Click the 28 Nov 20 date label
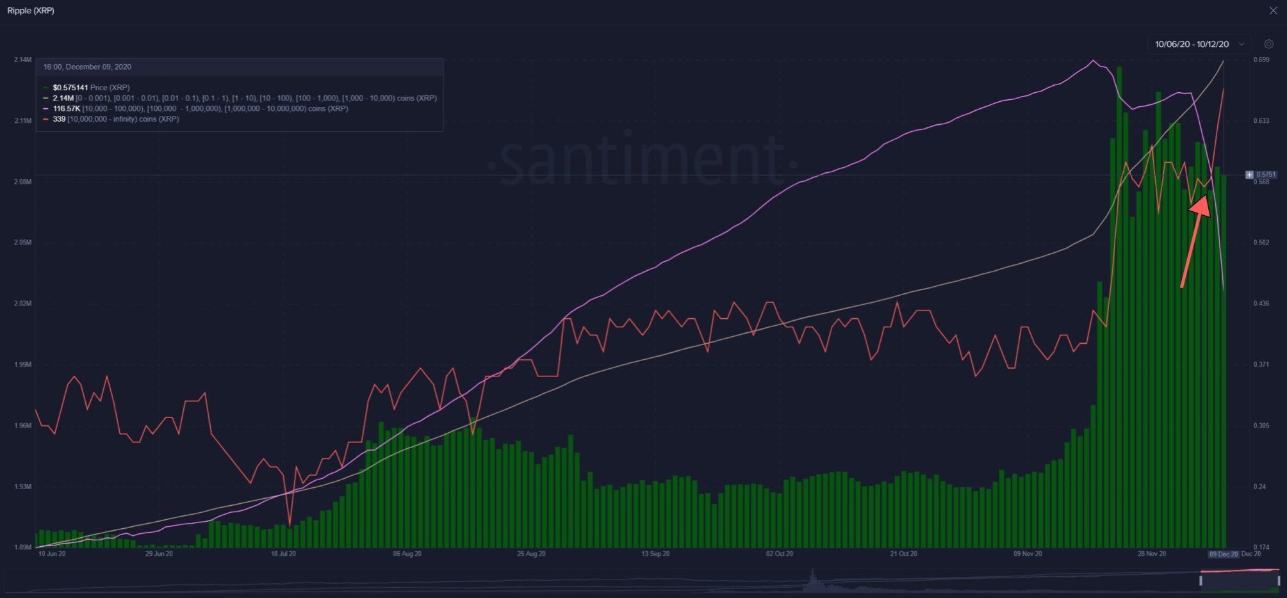Screen dimensions: 1287x598 pos(1152,554)
